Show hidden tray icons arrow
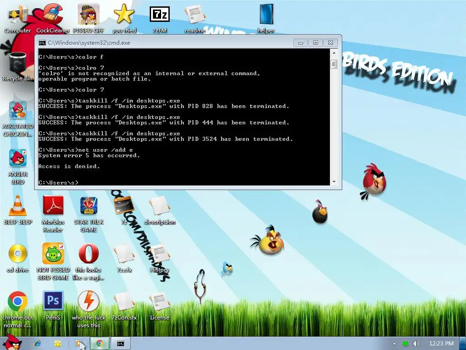The image size is (466, 350). (395, 344)
